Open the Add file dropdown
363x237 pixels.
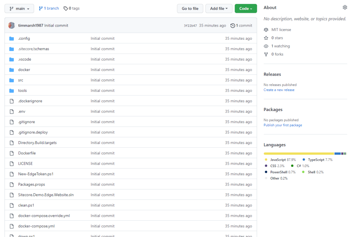point(219,8)
